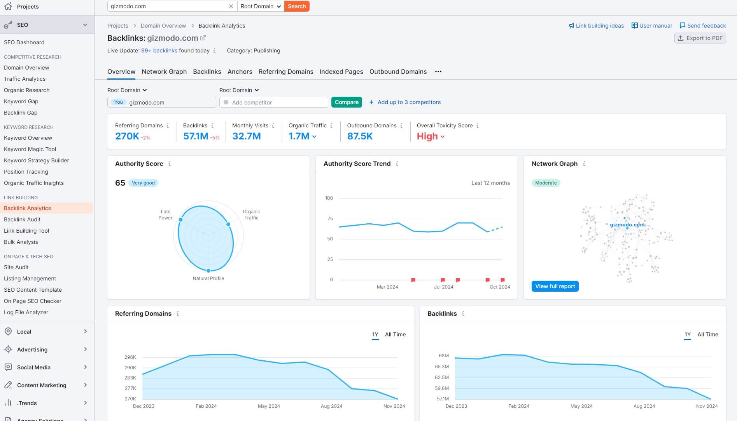Screen dimensions: 737x421
Task: Expand the Social Media sidebar section
Action: [x=86, y=367]
